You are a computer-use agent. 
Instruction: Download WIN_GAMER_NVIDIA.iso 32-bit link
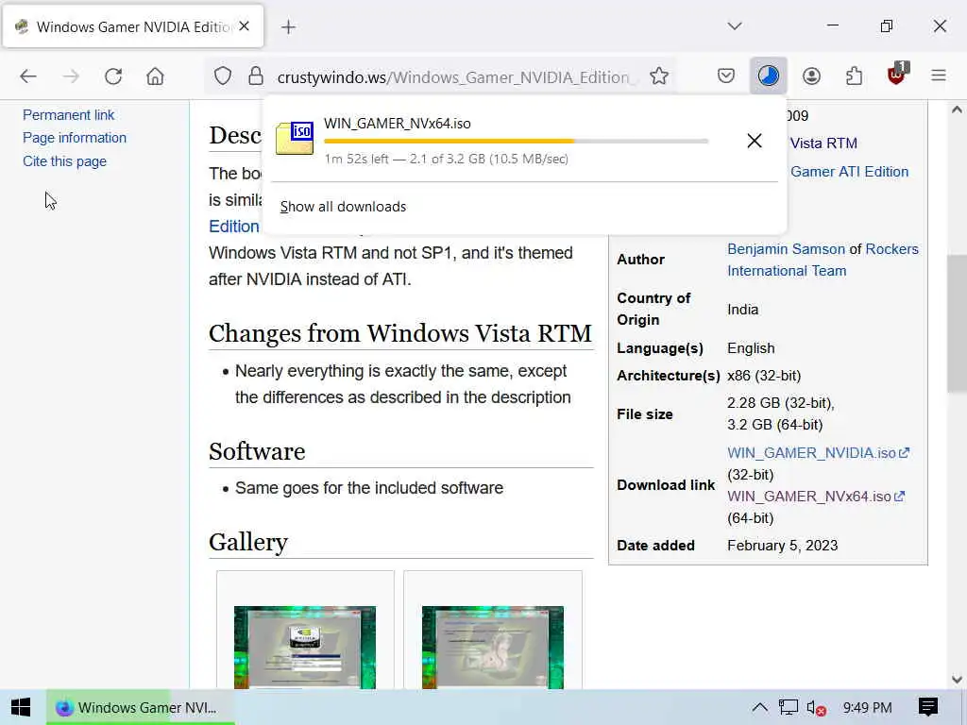pyautogui.click(x=818, y=453)
